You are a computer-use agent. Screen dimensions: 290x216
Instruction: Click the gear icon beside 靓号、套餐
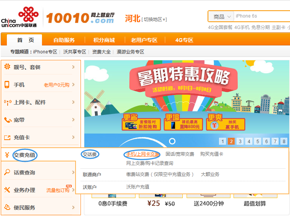click(7, 66)
